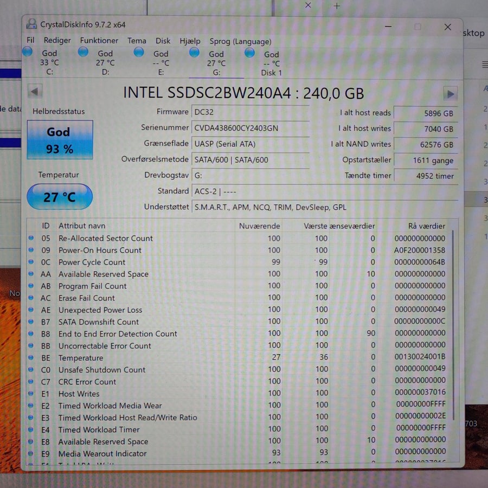The height and width of the screenshot is (488, 488).
Task: Click the God 93 % health status button
Action: (60, 140)
